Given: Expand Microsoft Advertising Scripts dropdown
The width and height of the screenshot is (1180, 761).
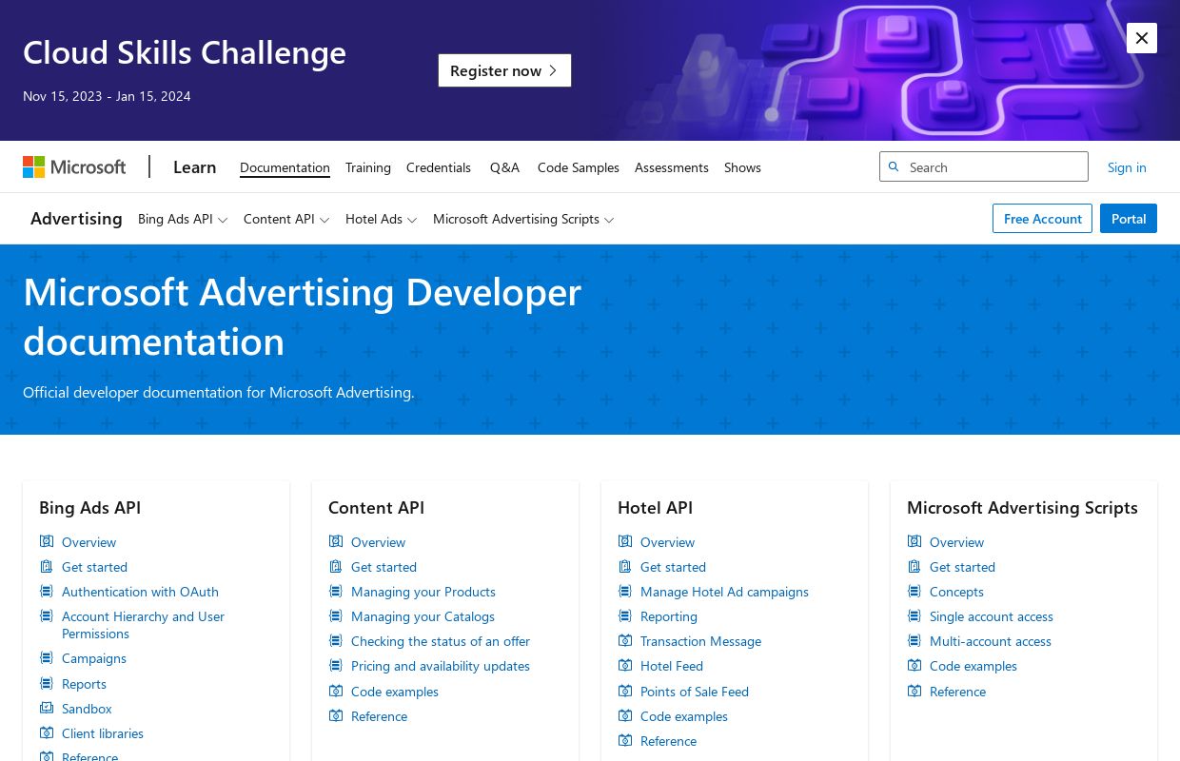Looking at the screenshot, I should (523, 219).
